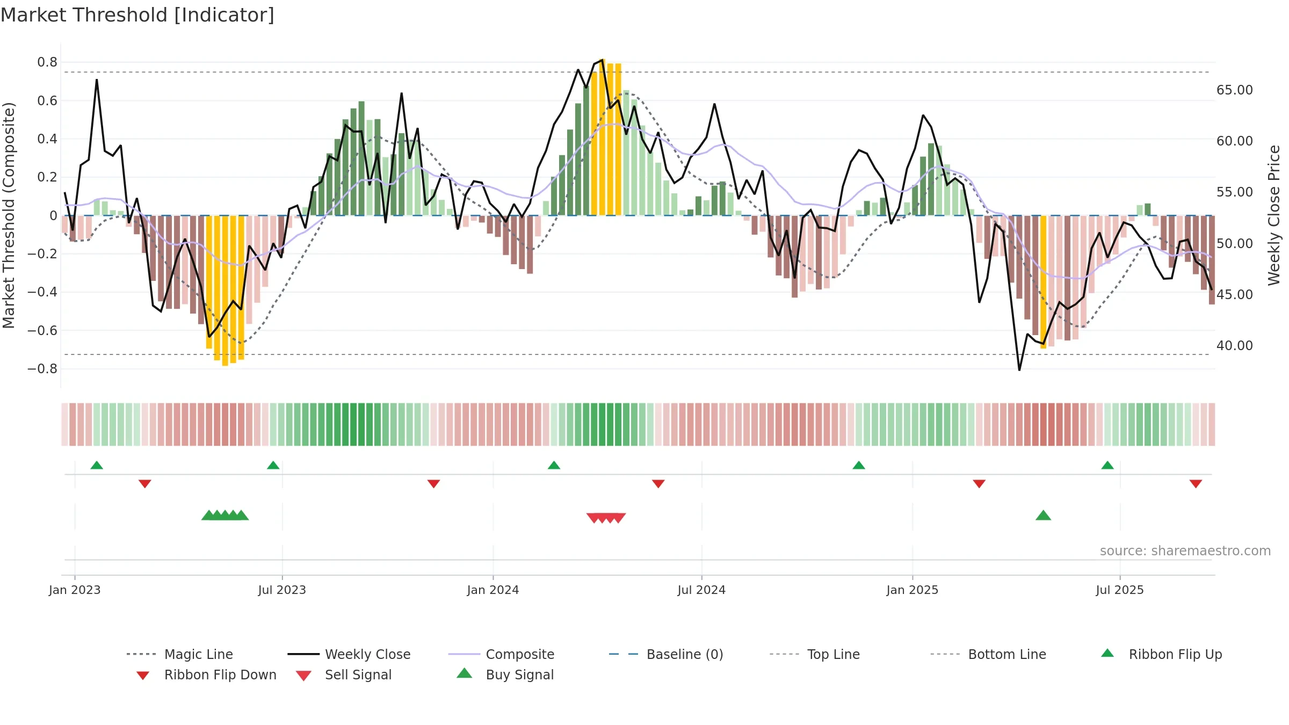Click the Jan 2025 x-axis label
The image size is (1289, 725).
913,590
